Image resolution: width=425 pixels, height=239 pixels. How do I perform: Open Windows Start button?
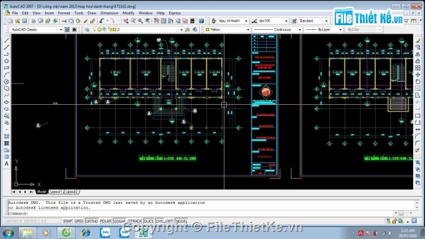tap(7, 233)
